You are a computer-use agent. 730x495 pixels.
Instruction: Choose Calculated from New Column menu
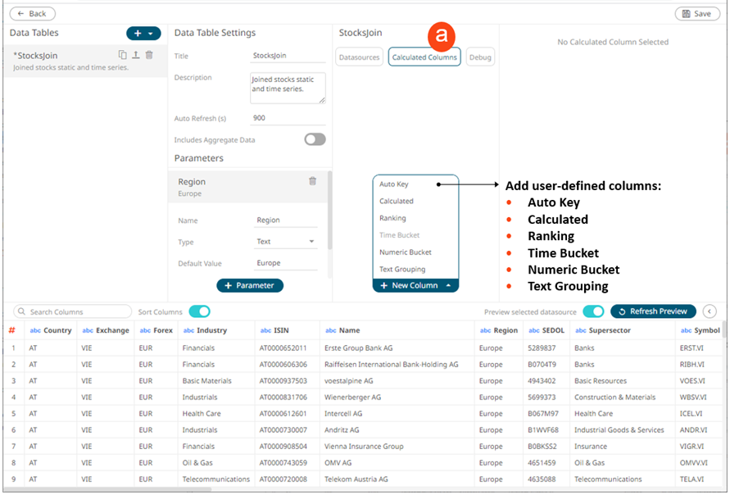397,201
